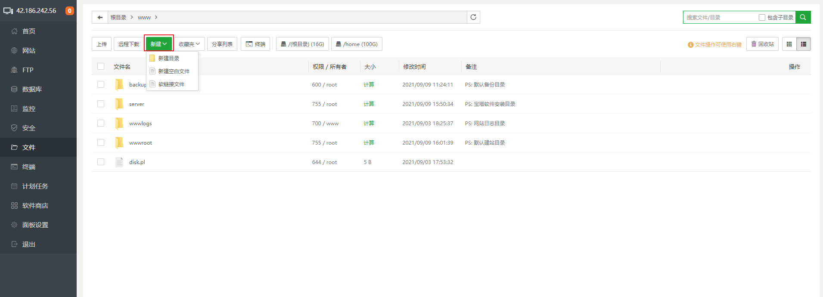Collapse the 新建 dropdown button
823x297 pixels.
click(158, 44)
